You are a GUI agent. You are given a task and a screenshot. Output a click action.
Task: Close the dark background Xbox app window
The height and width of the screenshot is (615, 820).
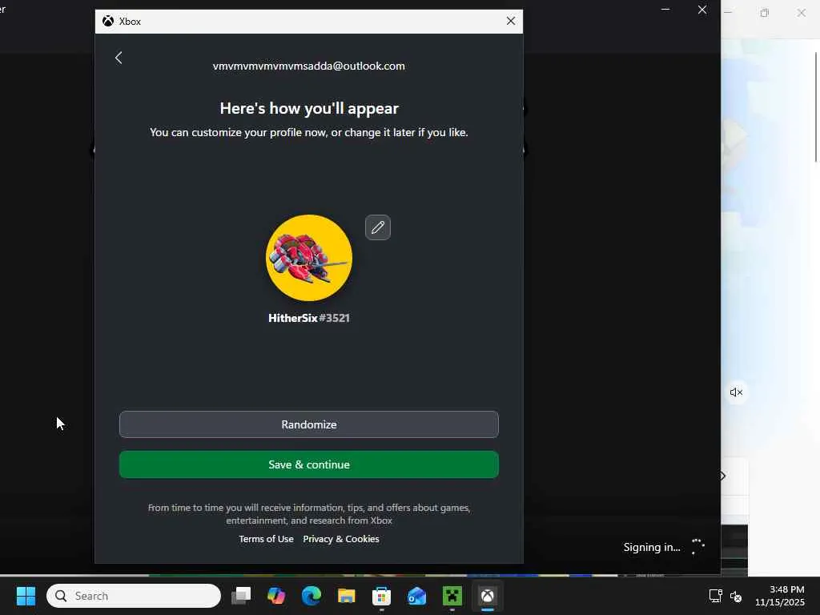[x=701, y=10]
